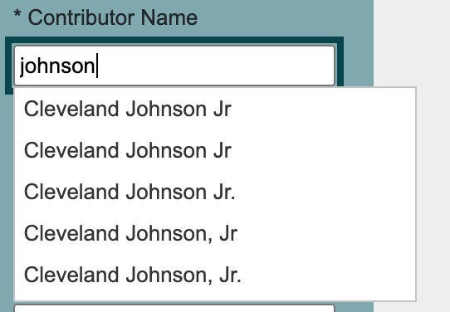Select the "Cleveland Johnson, Jr" suggestion
The height and width of the screenshot is (312, 450).
pos(215,233)
